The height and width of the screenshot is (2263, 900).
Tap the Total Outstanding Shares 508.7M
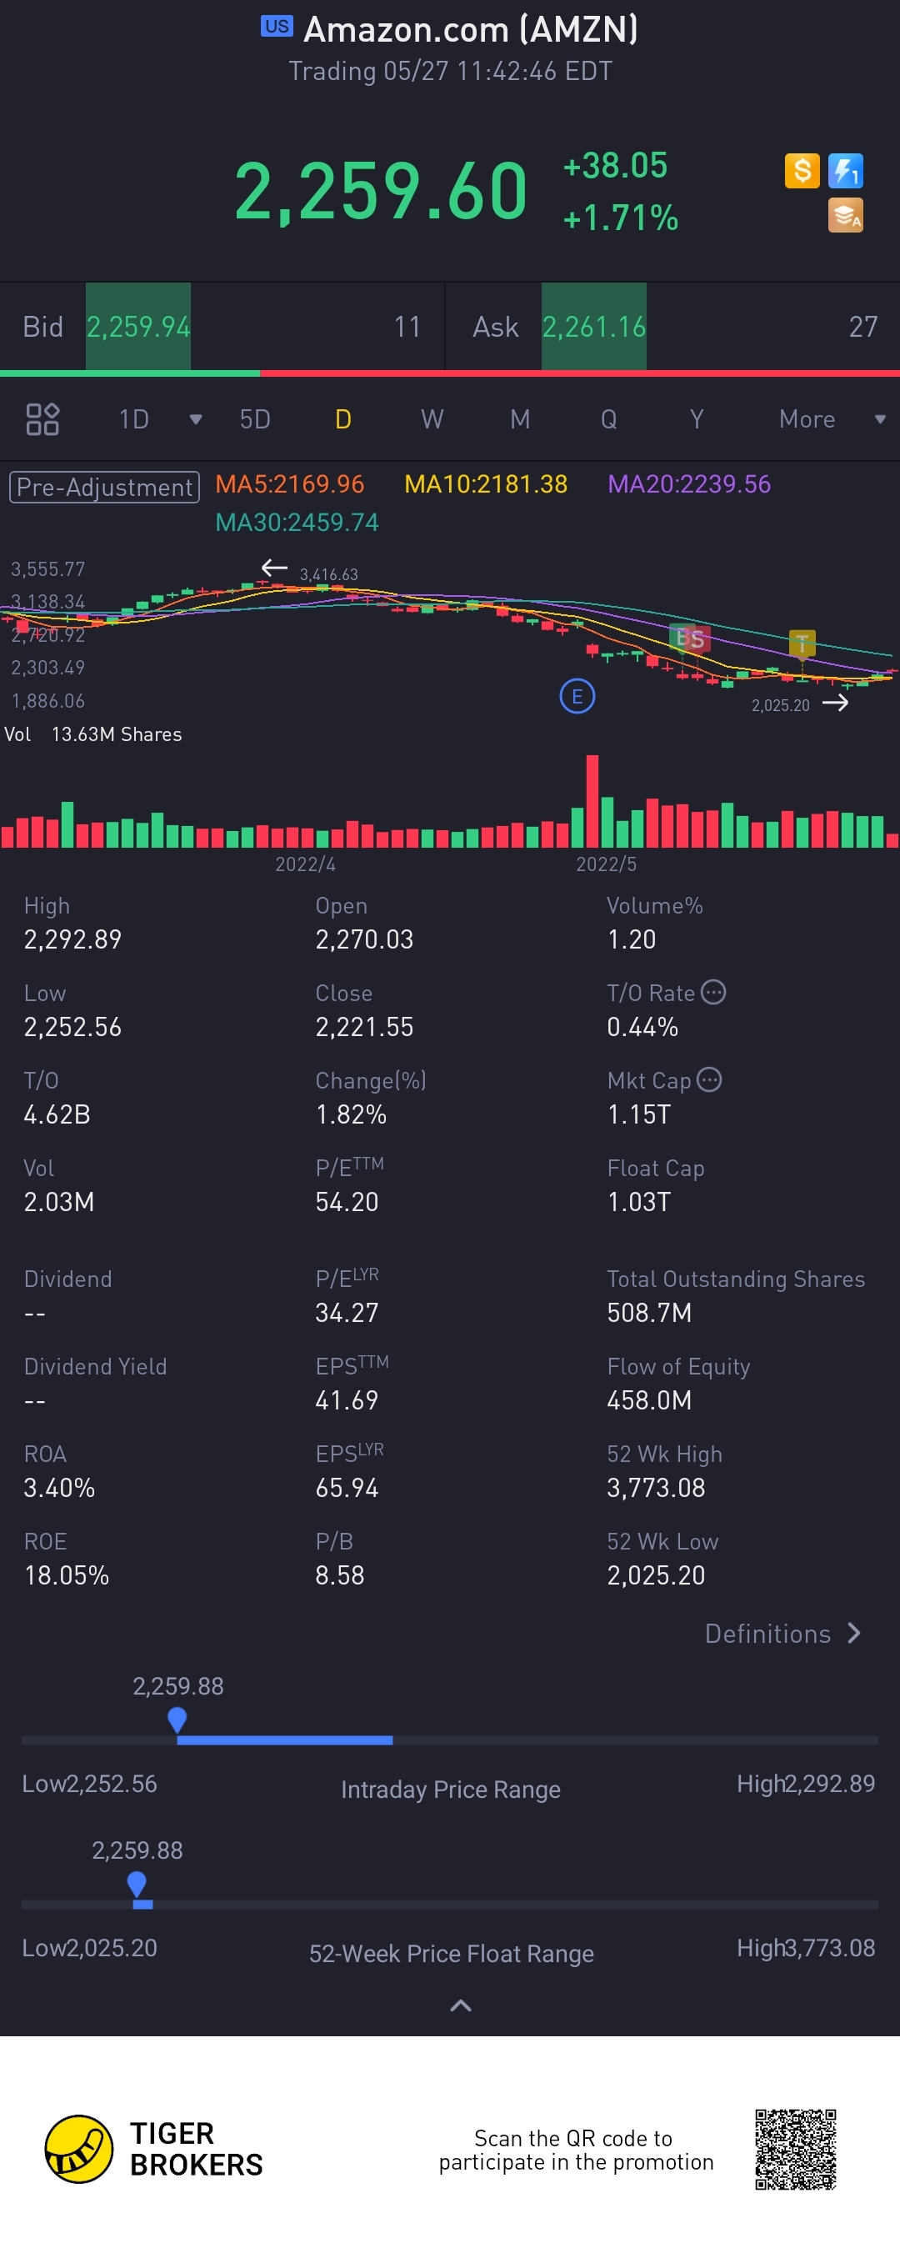click(649, 1313)
